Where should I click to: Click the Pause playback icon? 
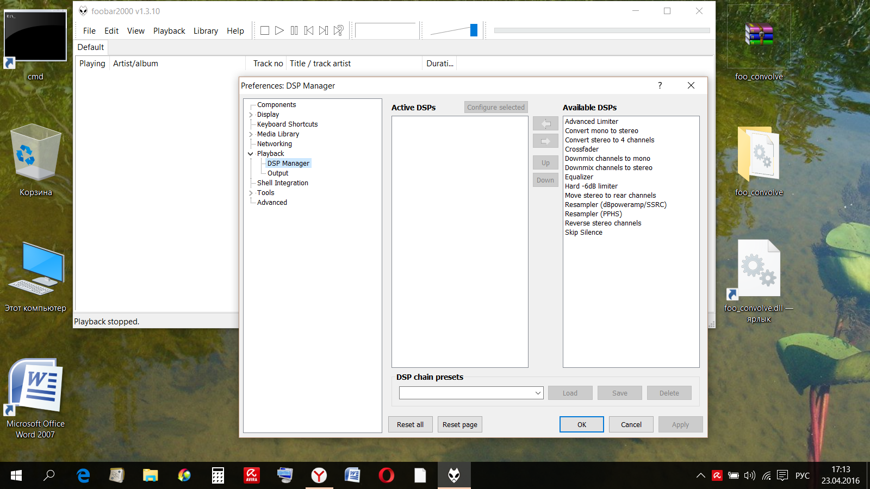pos(294,30)
